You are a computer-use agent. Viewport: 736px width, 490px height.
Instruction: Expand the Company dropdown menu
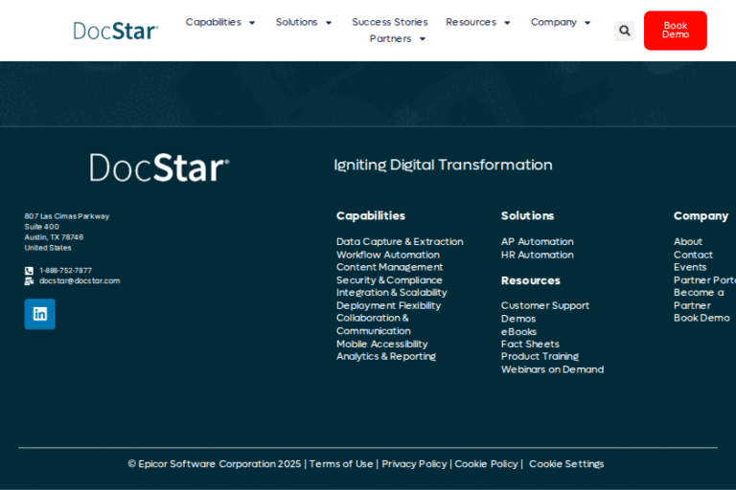[x=561, y=22]
